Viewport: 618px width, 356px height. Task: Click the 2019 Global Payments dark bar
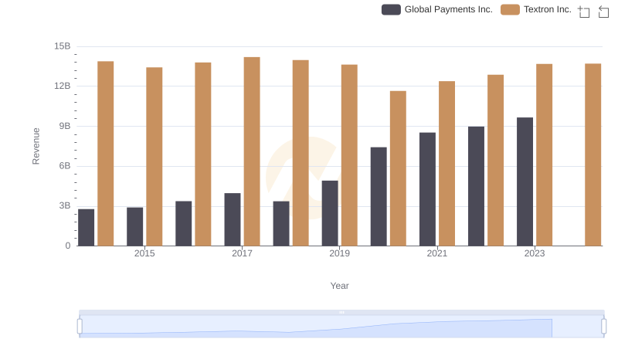point(330,213)
